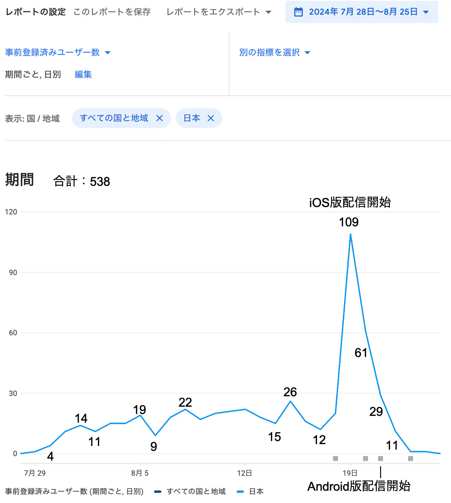Viewport: 451px width, 503px height.
Task: Click the 109 peak point on chart
Action: click(x=350, y=234)
